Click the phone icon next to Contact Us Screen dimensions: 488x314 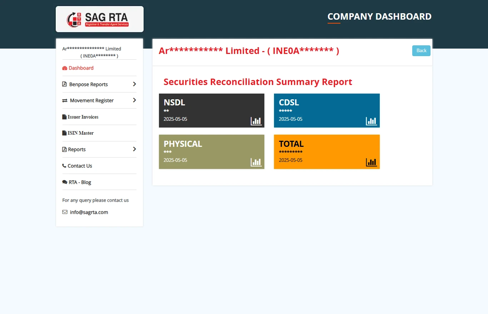[64, 166]
